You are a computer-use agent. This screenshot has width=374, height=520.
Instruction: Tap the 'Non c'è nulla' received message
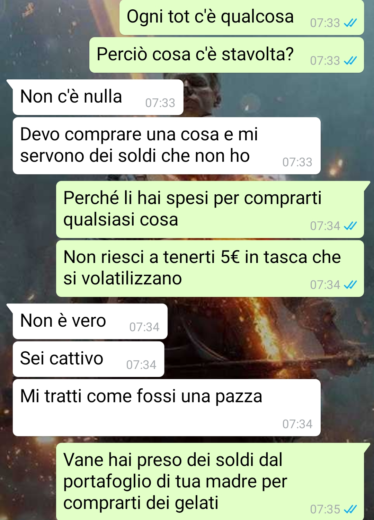pos(98,97)
